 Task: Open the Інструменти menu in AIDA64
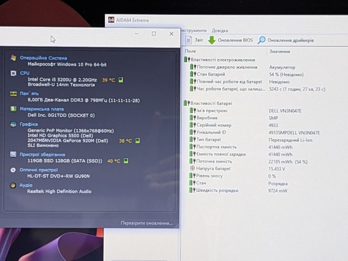pos(194,30)
